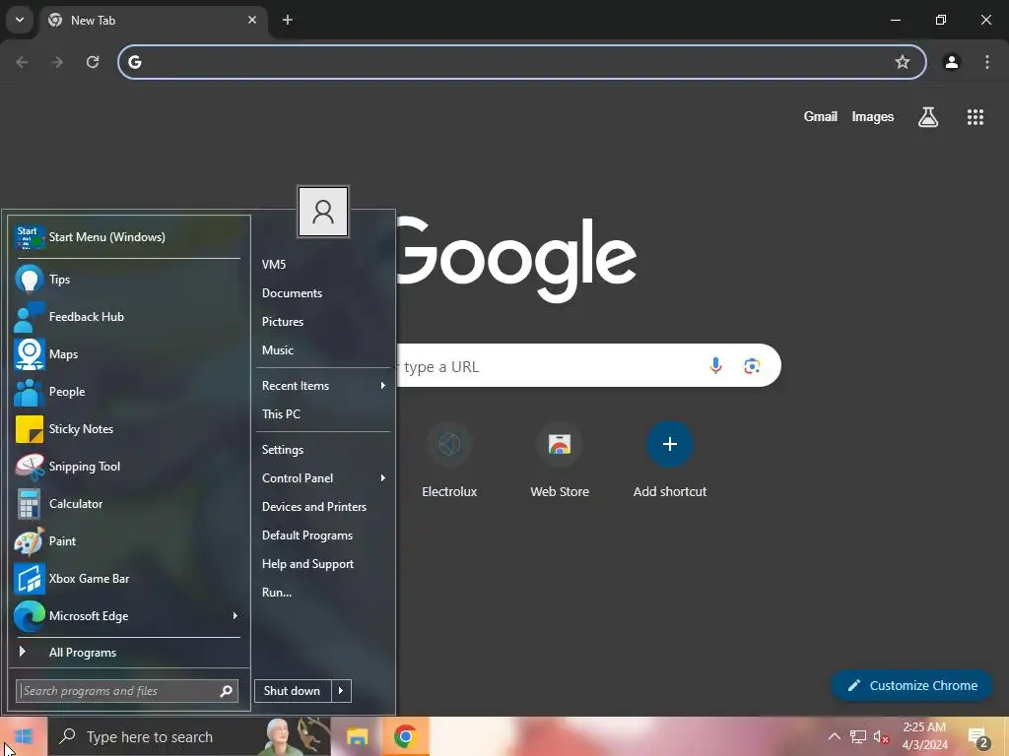
Task: Expand Microsoft Edge jump list arrow
Action: point(235,616)
